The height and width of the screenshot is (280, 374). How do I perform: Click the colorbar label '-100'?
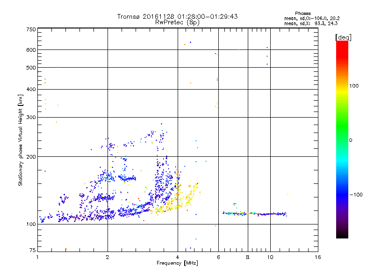356,195
